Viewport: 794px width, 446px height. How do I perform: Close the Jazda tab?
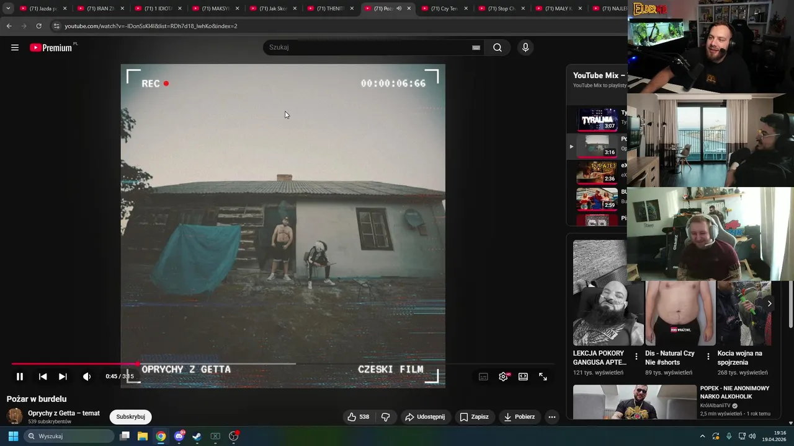(x=65, y=9)
